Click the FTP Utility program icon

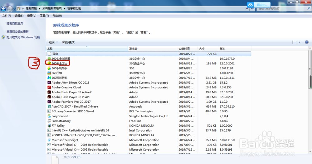click(49, 125)
